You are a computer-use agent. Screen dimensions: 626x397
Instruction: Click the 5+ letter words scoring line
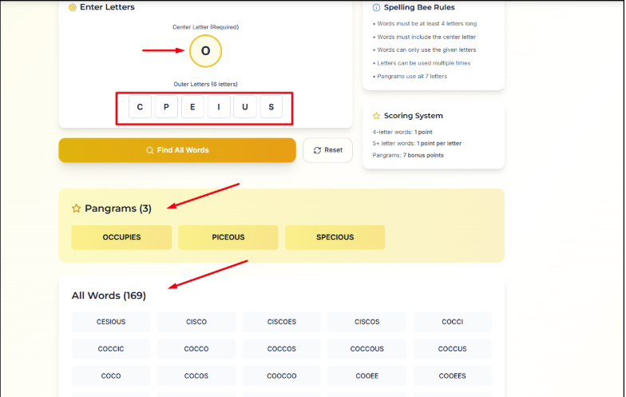pos(417,144)
